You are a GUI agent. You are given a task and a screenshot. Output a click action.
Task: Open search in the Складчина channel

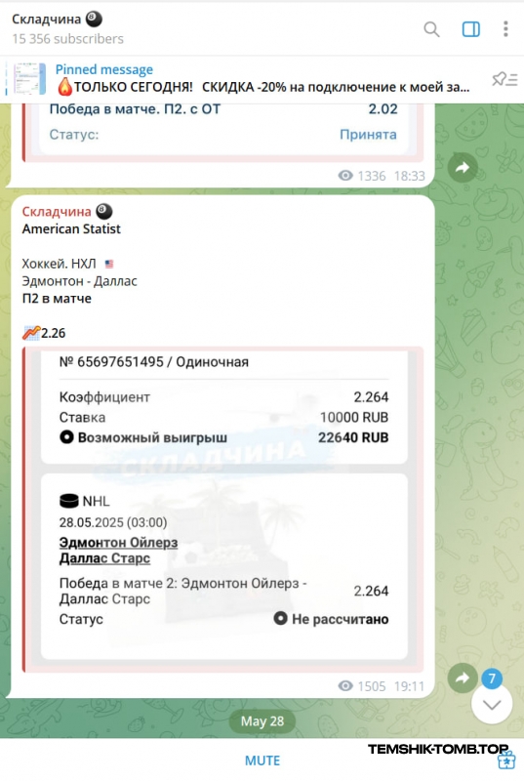pyautogui.click(x=431, y=29)
